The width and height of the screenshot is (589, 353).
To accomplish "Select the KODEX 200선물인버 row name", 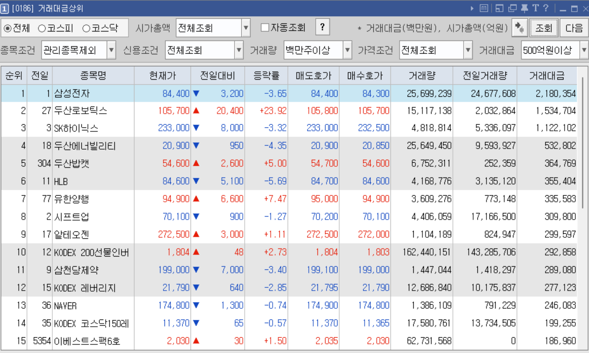I will tap(91, 253).
